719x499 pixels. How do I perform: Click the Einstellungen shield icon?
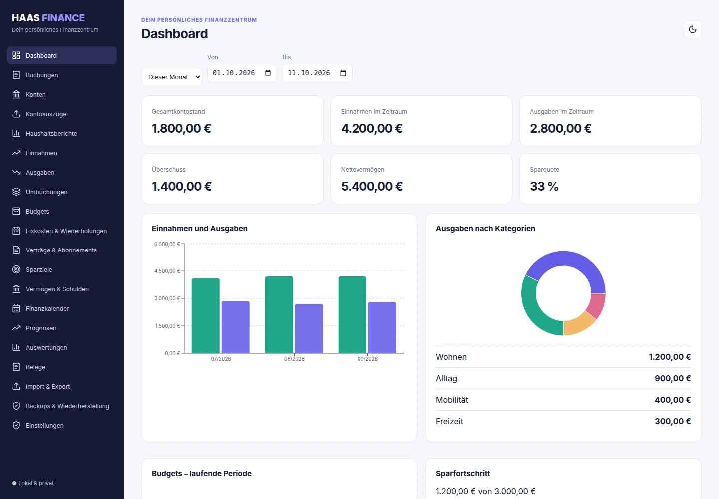[16, 425]
